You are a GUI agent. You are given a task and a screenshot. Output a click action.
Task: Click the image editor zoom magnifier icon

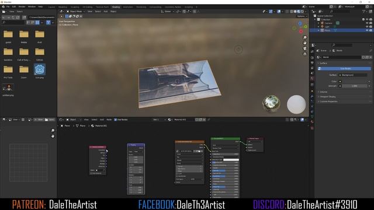click(53, 131)
